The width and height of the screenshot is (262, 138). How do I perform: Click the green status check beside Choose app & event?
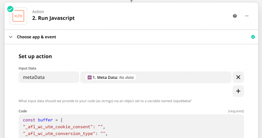pos(253,37)
